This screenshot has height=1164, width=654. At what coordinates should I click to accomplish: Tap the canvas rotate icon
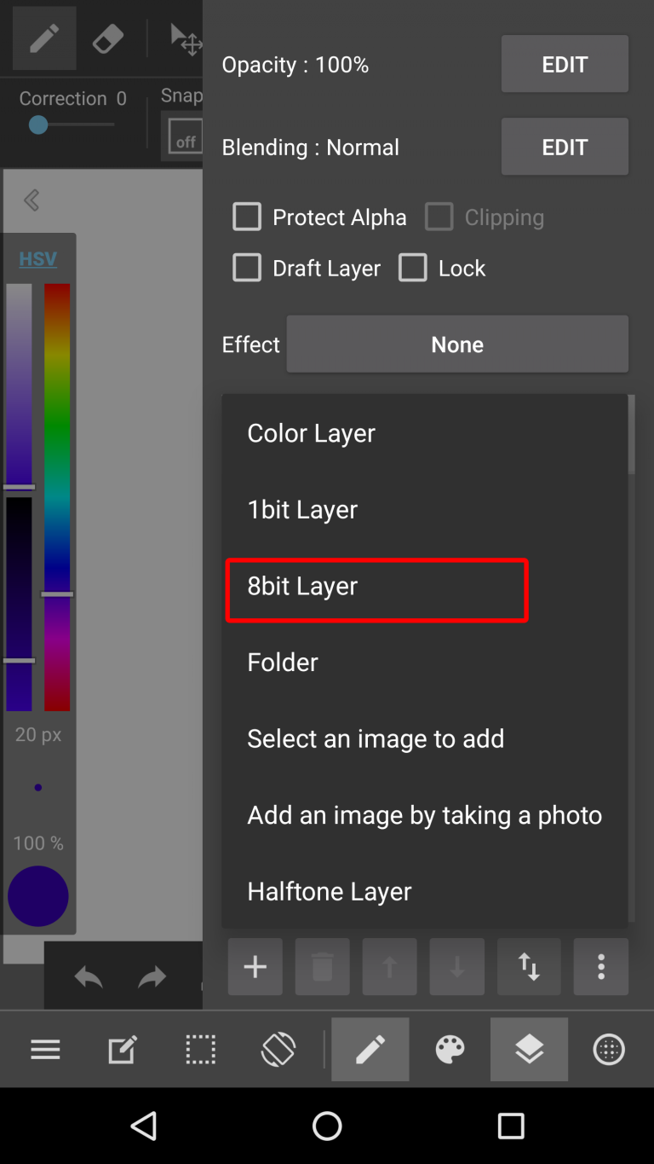click(279, 1050)
